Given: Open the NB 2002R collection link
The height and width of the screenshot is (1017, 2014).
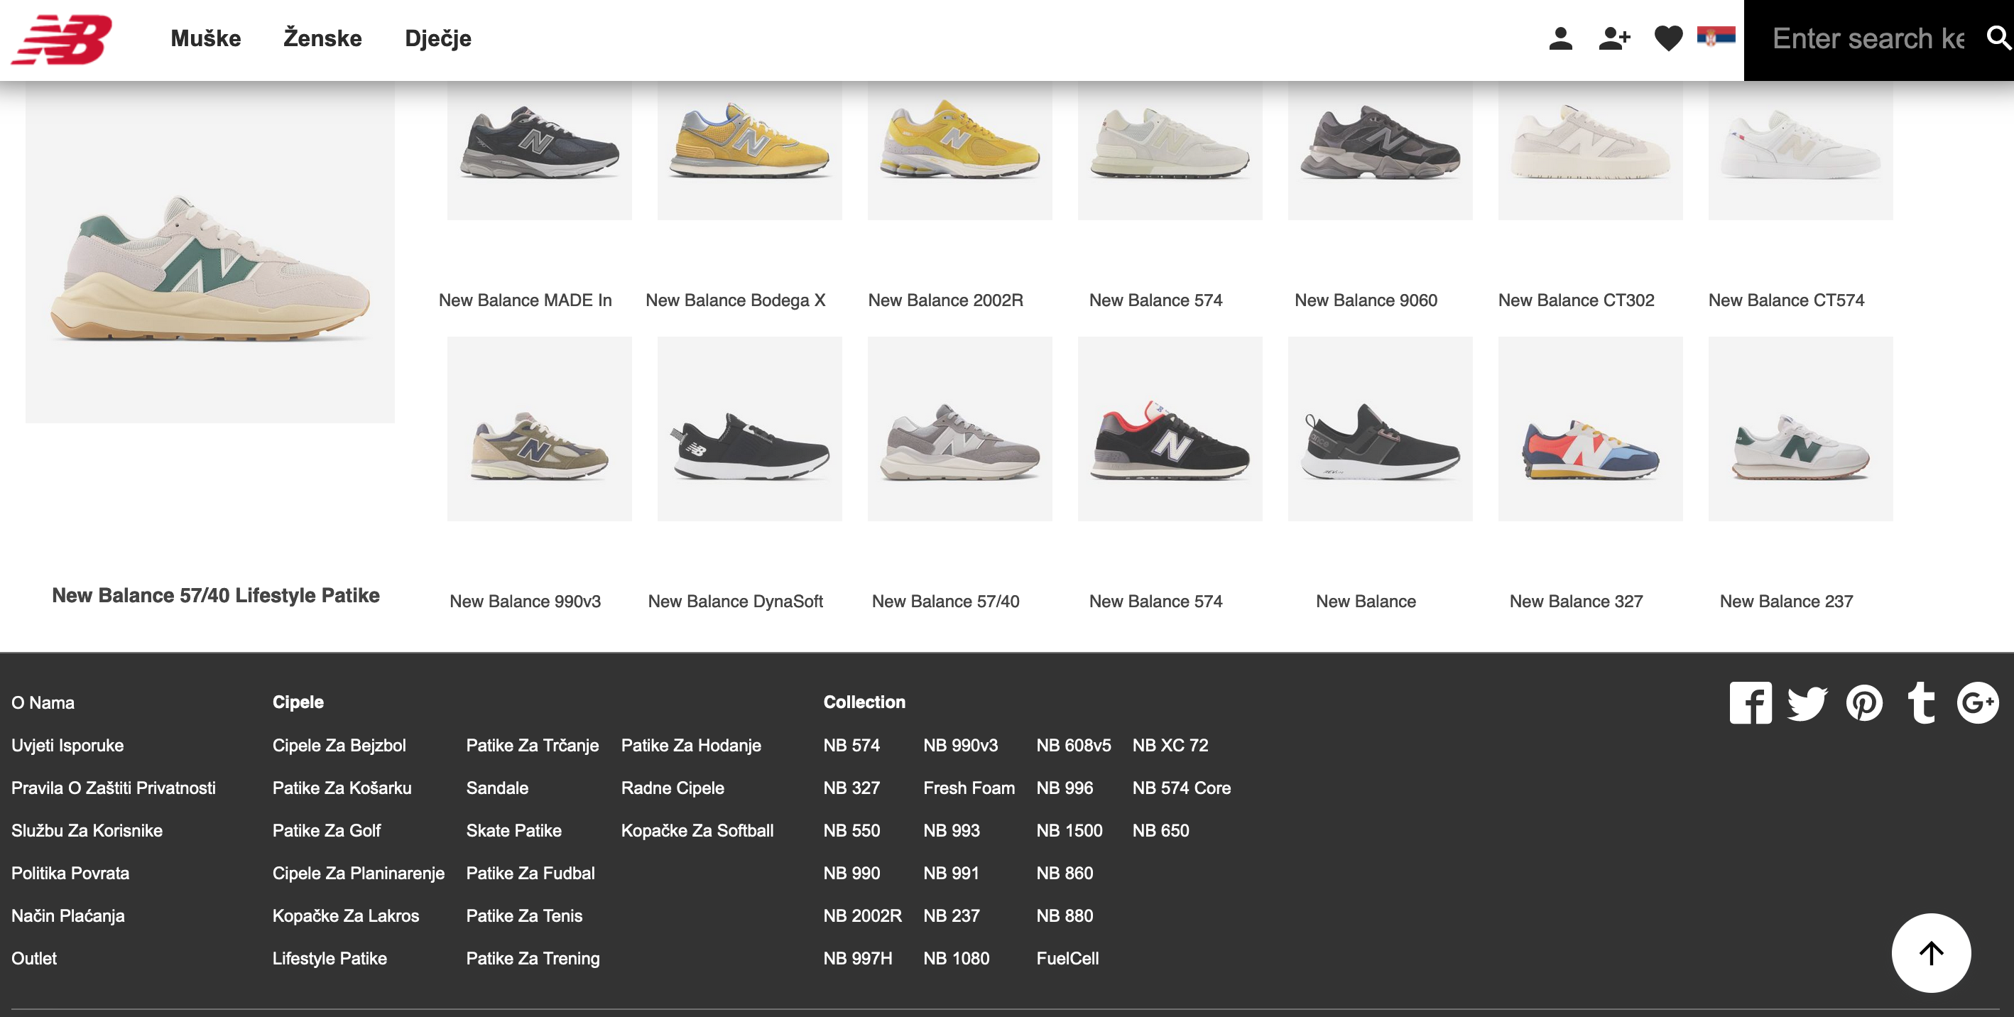Looking at the screenshot, I should tap(862, 915).
